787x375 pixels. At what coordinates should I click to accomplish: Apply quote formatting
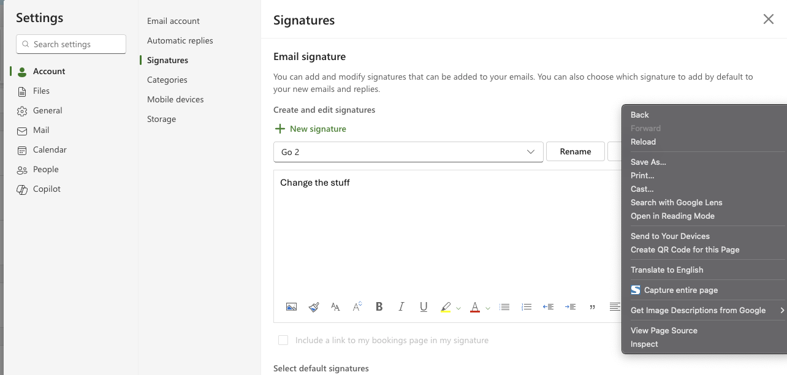pos(593,307)
